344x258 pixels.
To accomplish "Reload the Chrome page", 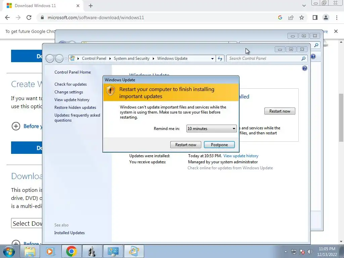I will pyautogui.click(x=29, y=17).
